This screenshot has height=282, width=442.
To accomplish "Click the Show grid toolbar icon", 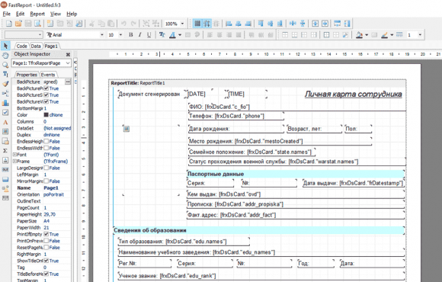I will coord(197,24).
